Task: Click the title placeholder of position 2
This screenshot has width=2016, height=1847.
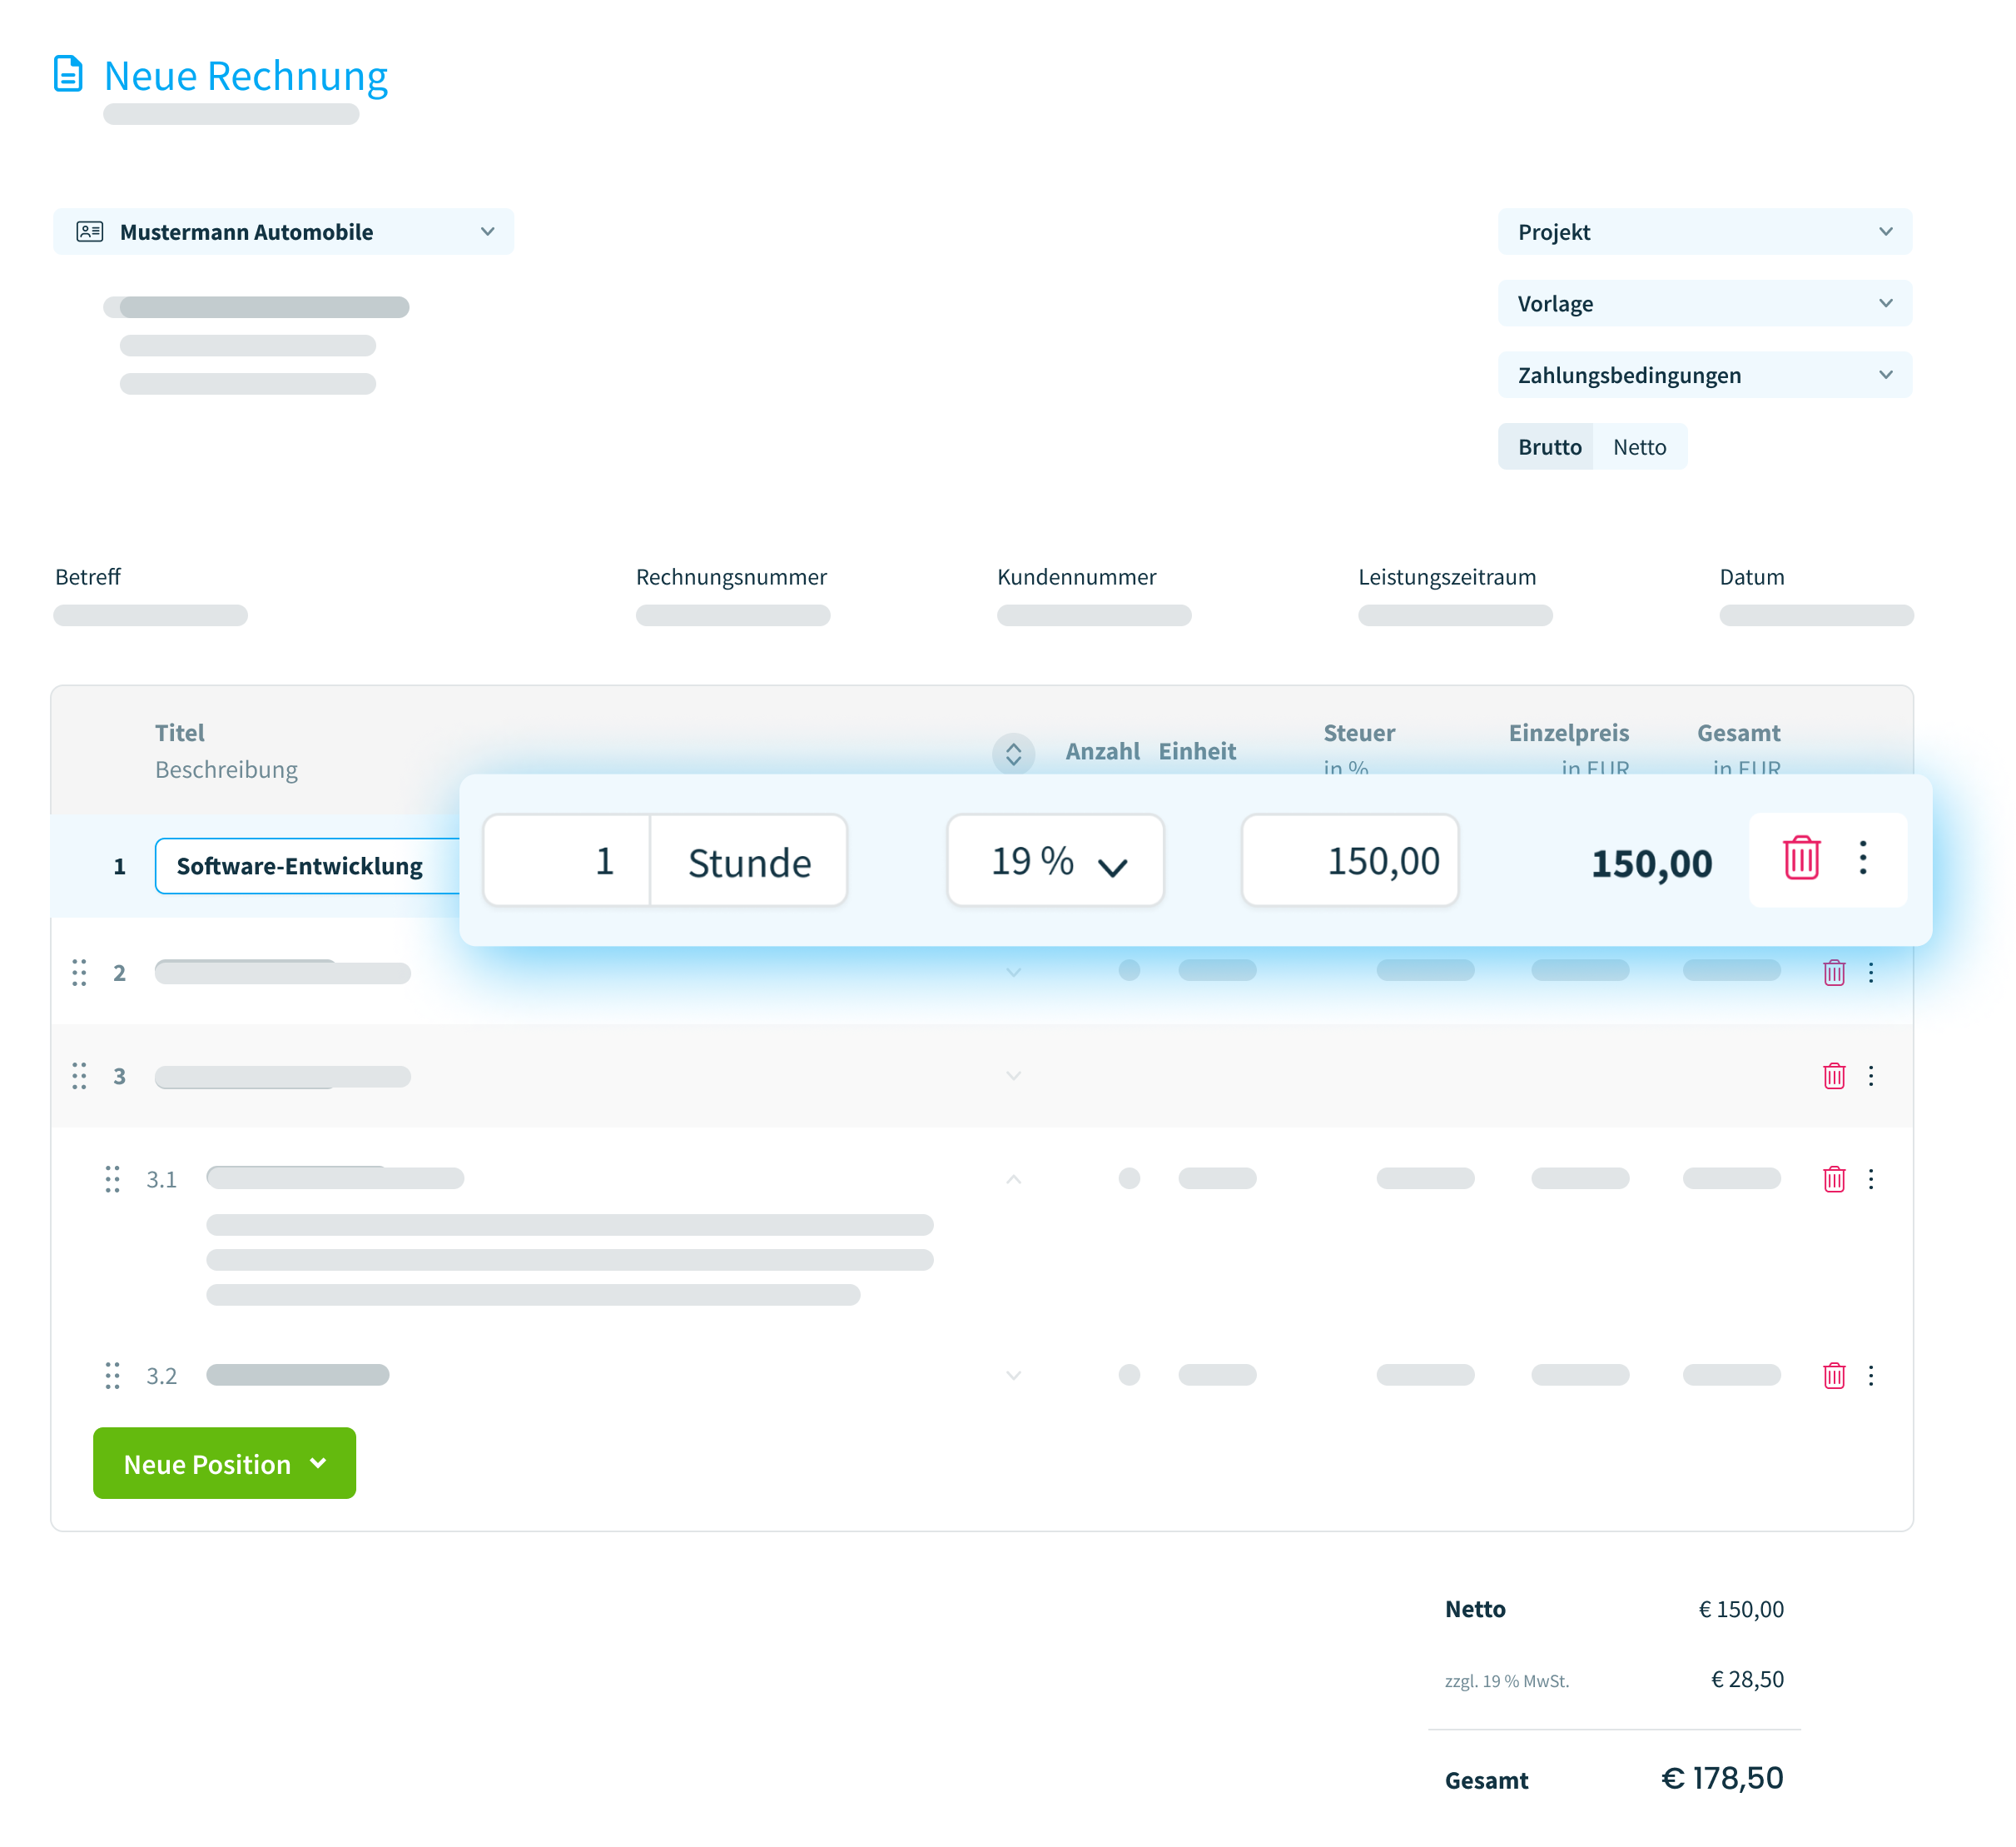Action: coord(283,973)
